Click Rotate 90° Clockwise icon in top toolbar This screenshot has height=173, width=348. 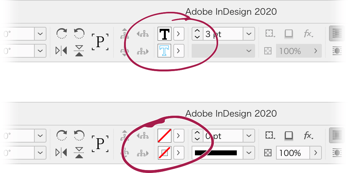62,33
